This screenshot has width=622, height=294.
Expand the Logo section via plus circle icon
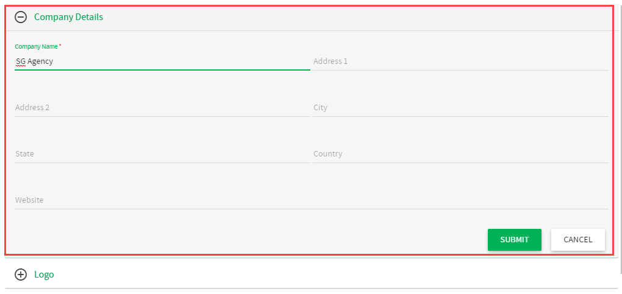21,274
